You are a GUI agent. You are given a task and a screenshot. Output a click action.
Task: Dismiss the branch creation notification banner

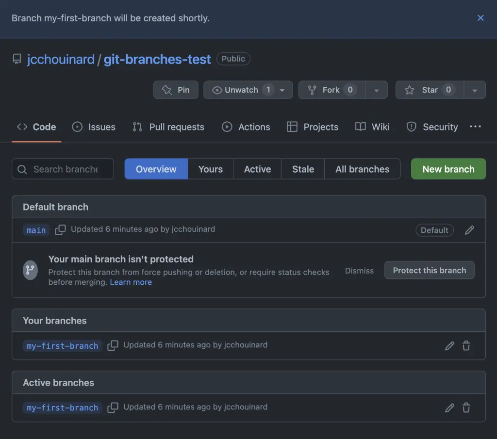point(480,18)
